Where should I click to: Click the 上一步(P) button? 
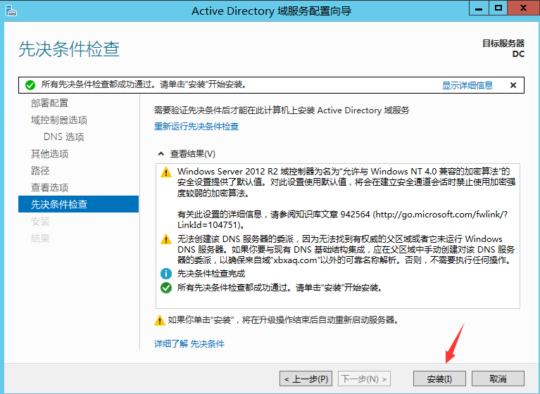pyautogui.click(x=306, y=379)
